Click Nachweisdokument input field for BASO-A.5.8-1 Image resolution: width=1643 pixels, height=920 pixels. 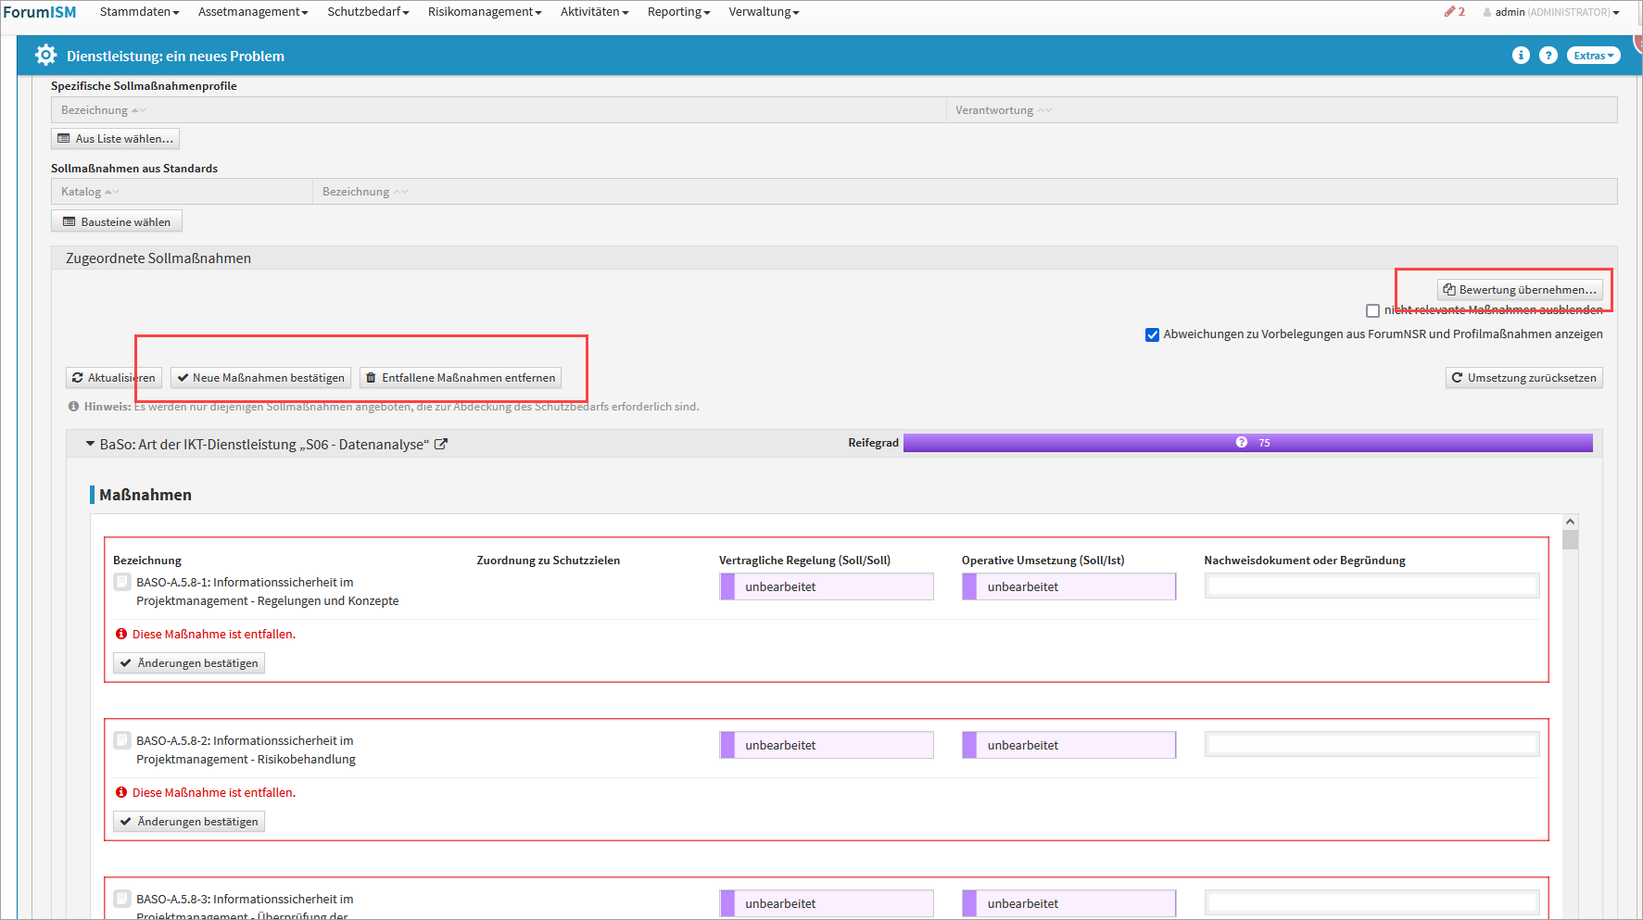1371,586
